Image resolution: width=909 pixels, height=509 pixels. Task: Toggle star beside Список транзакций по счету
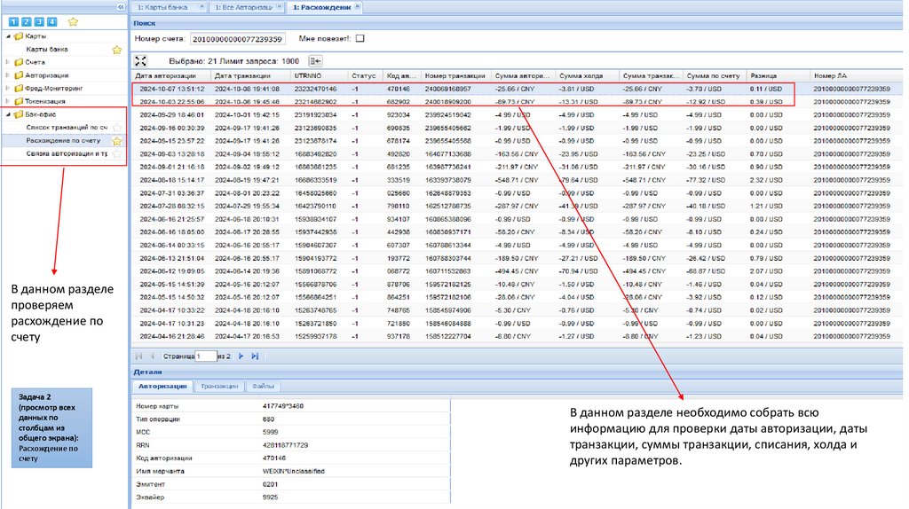tap(116, 129)
